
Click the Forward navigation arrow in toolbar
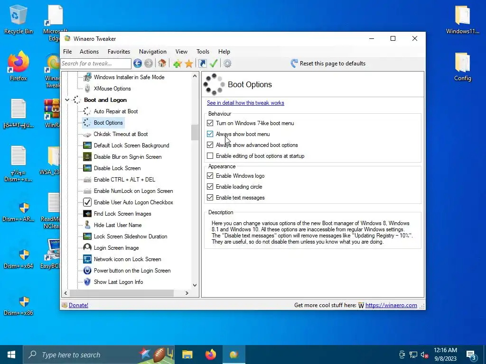click(x=149, y=64)
